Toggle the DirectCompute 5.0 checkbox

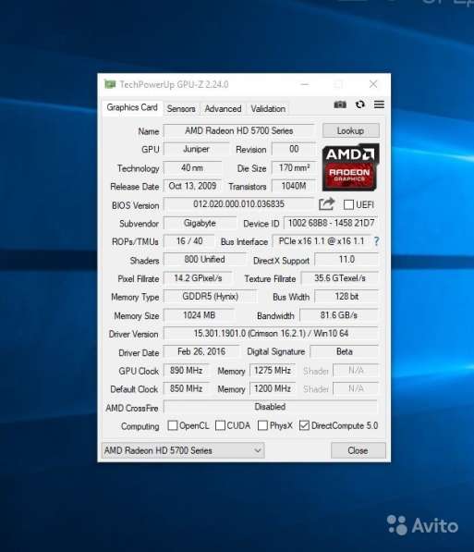(x=304, y=425)
